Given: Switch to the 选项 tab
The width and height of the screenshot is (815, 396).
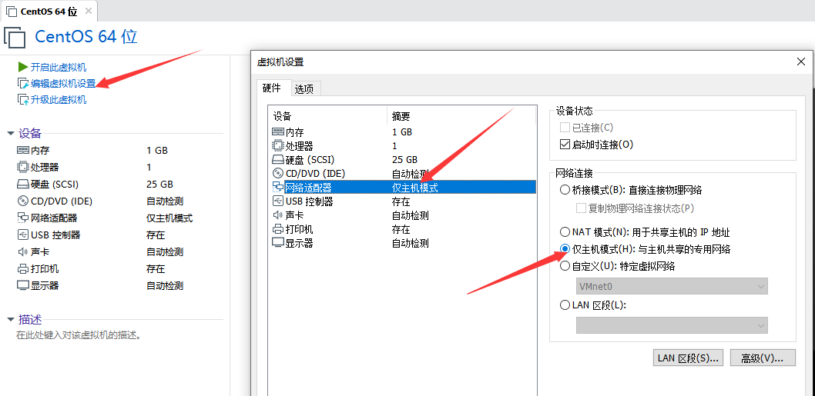Looking at the screenshot, I should tap(304, 88).
